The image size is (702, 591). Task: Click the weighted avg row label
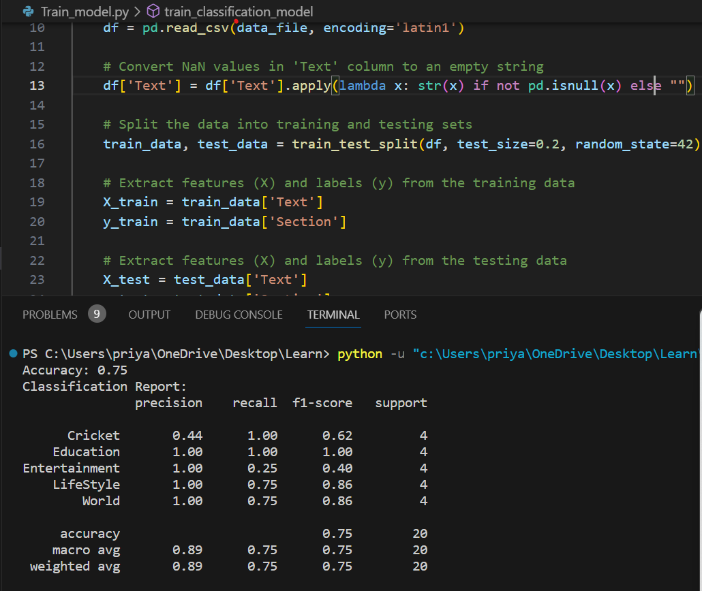click(75, 566)
